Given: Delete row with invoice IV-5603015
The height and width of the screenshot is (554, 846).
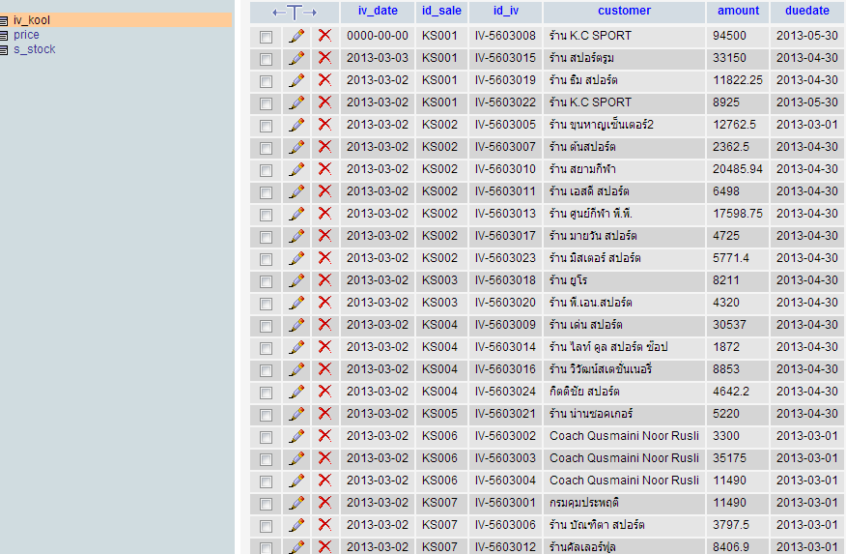Looking at the screenshot, I should point(324,58).
